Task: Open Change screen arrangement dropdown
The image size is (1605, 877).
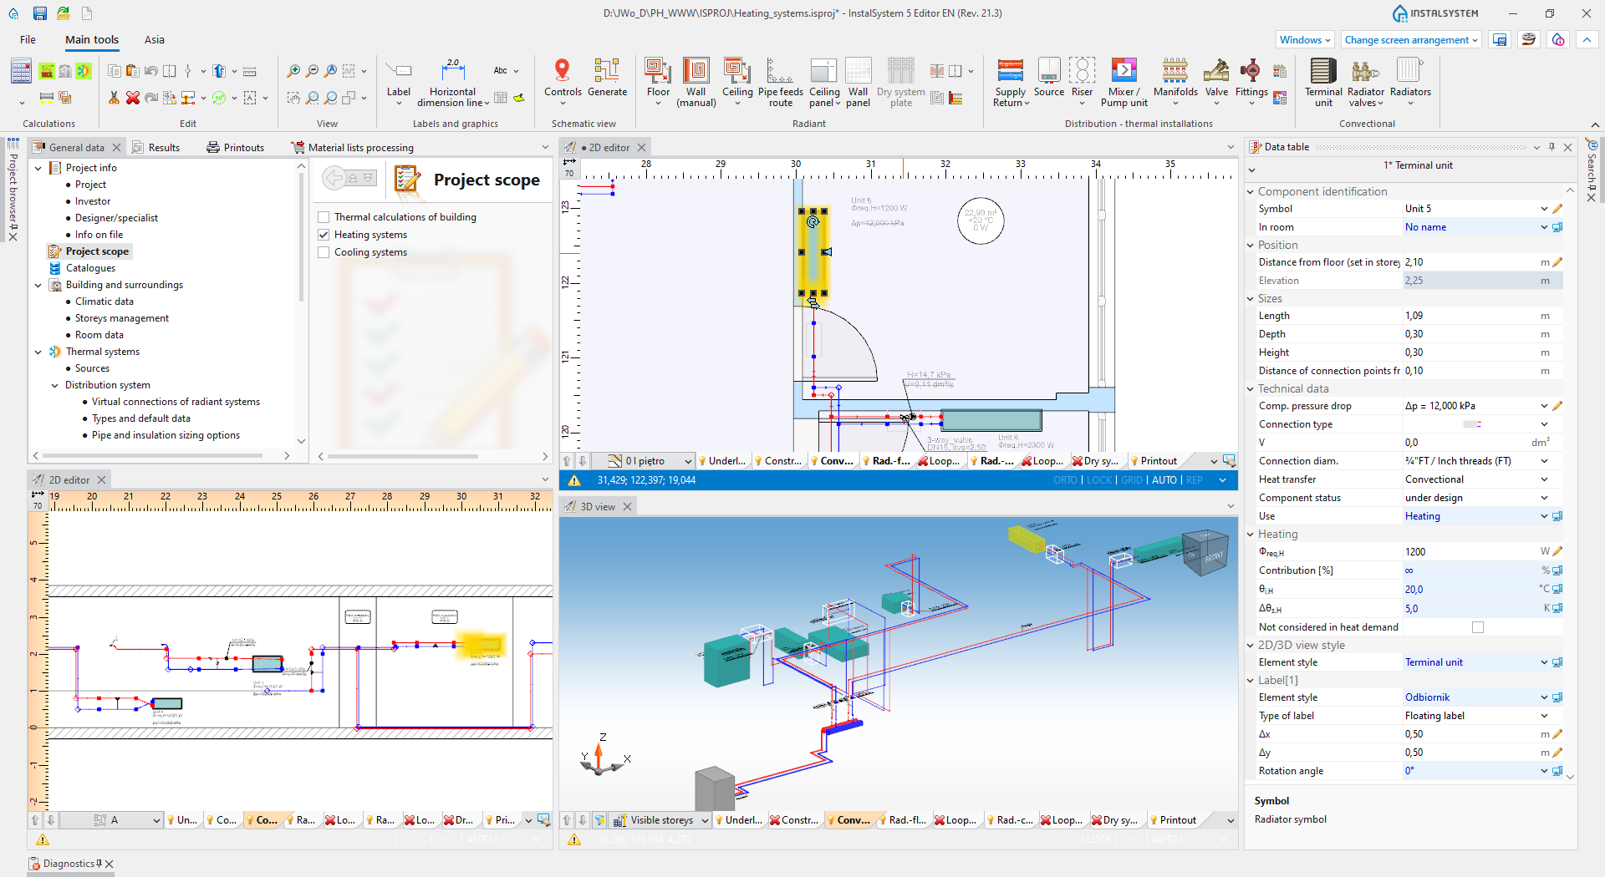Action: pos(1411,40)
